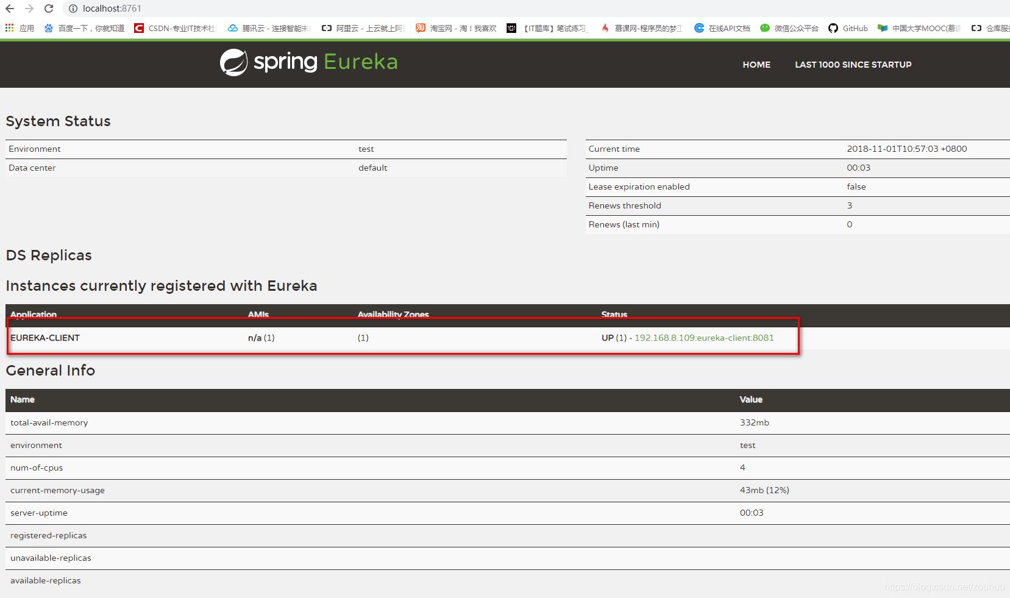
Task: Click the Availability Zones column header
Action: [x=393, y=315]
